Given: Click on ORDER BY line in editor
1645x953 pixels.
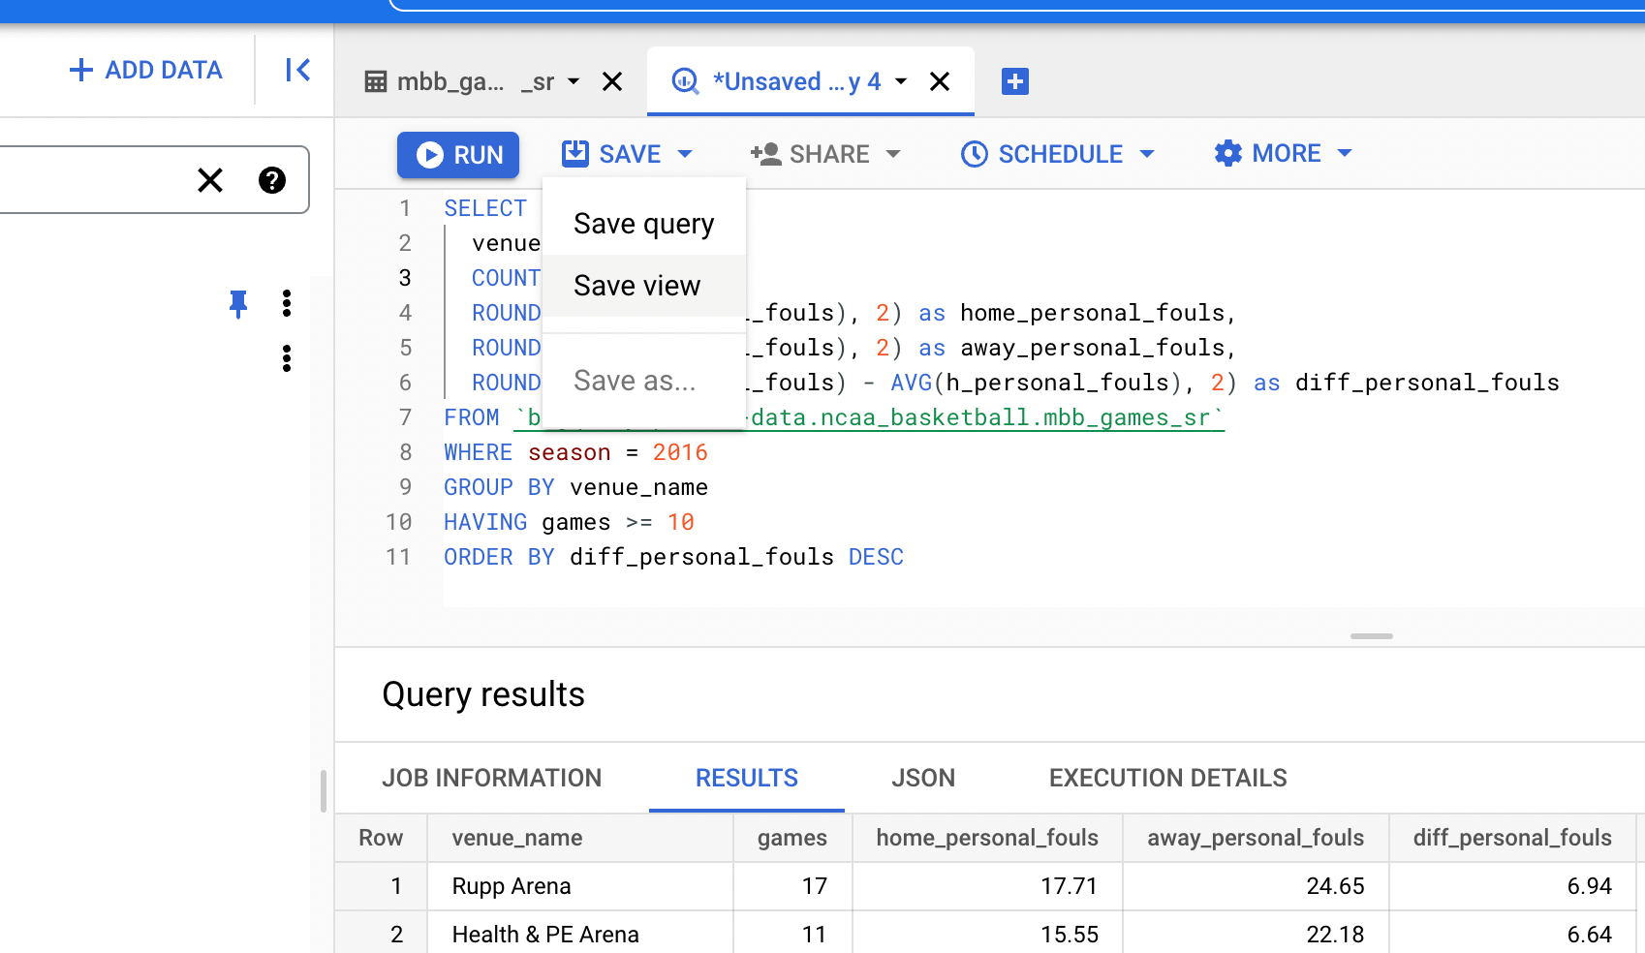Looking at the screenshot, I should [x=673, y=557].
